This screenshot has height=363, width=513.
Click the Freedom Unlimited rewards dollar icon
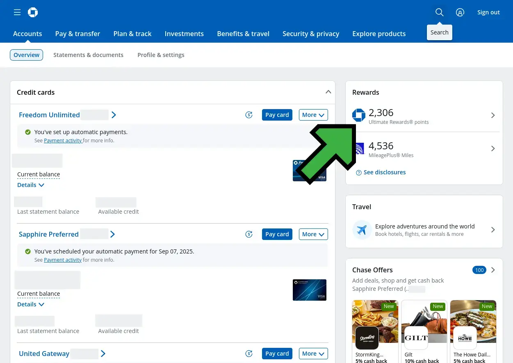pyautogui.click(x=249, y=115)
